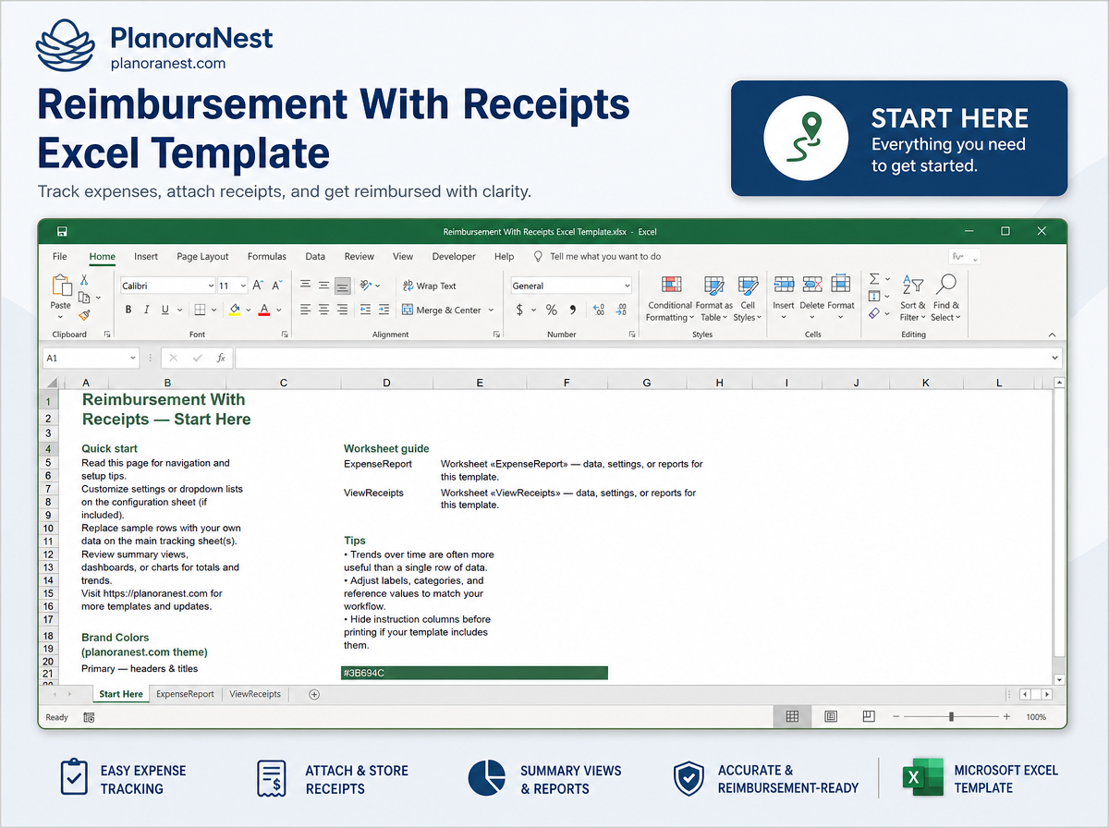
Task: Toggle Align Right in Alignment group
Action: (x=343, y=310)
